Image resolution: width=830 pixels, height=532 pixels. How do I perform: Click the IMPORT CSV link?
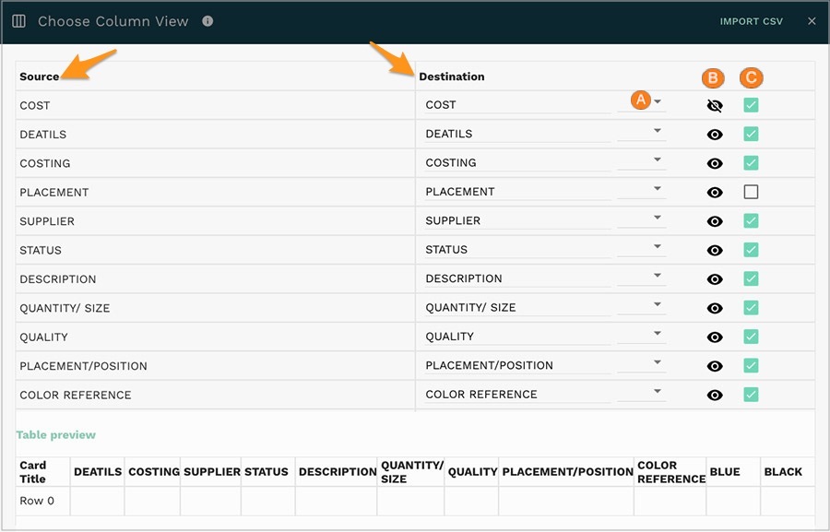pos(752,20)
